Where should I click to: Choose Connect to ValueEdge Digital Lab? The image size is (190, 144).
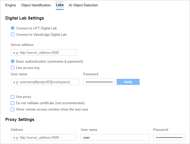(12, 34)
